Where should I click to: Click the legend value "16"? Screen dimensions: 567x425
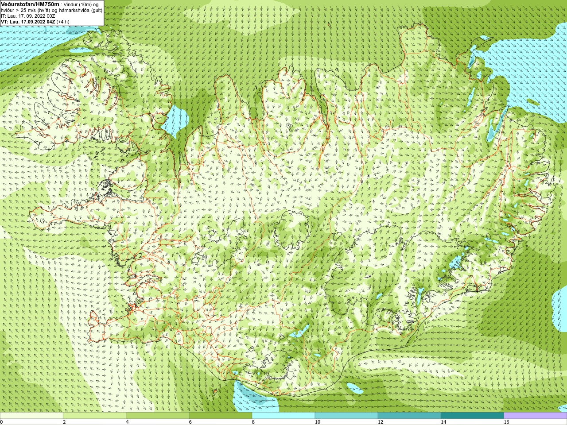click(x=507, y=422)
